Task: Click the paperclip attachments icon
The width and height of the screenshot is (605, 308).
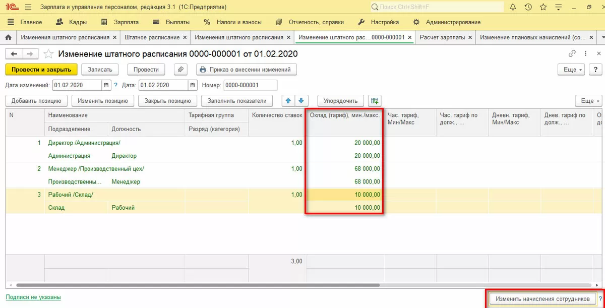Action: [x=181, y=70]
